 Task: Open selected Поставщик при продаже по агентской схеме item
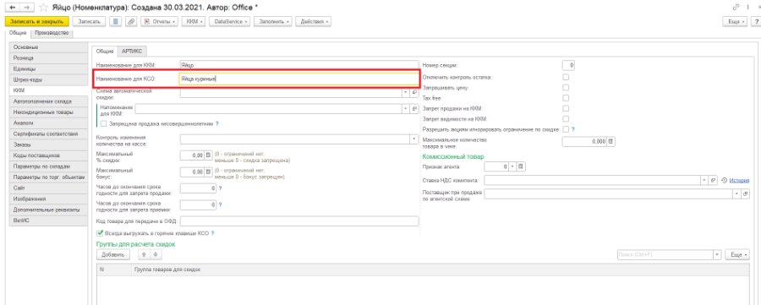(746, 193)
